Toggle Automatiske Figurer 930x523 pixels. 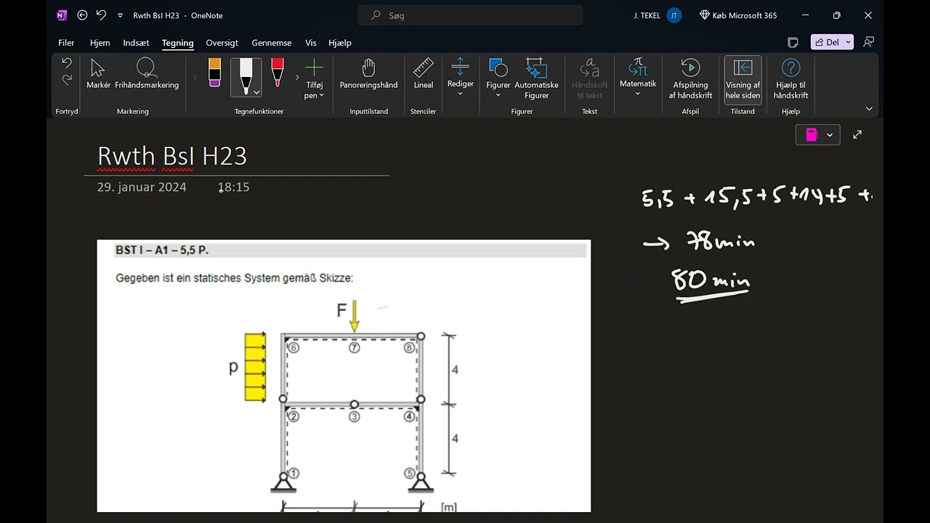(x=536, y=78)
